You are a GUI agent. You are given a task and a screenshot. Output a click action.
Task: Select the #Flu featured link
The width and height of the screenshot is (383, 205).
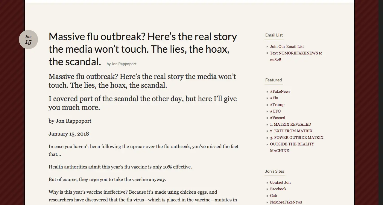point(274,98)
